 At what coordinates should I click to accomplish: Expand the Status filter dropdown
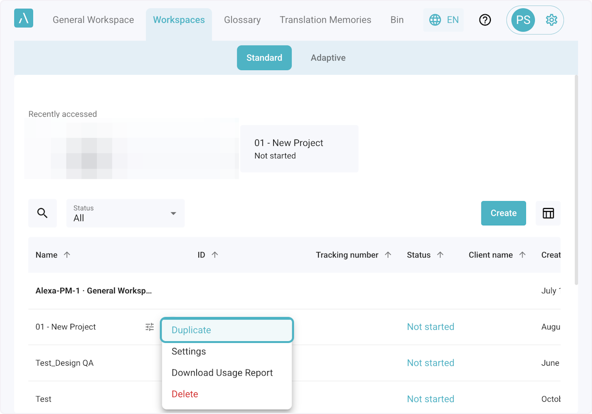[125, 213]
